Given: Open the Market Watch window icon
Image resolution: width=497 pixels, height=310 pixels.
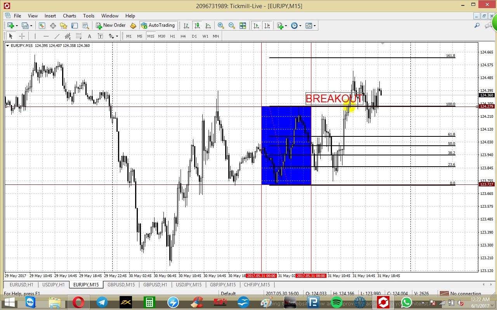Looking at the screenshot, I should coord(42,26).
